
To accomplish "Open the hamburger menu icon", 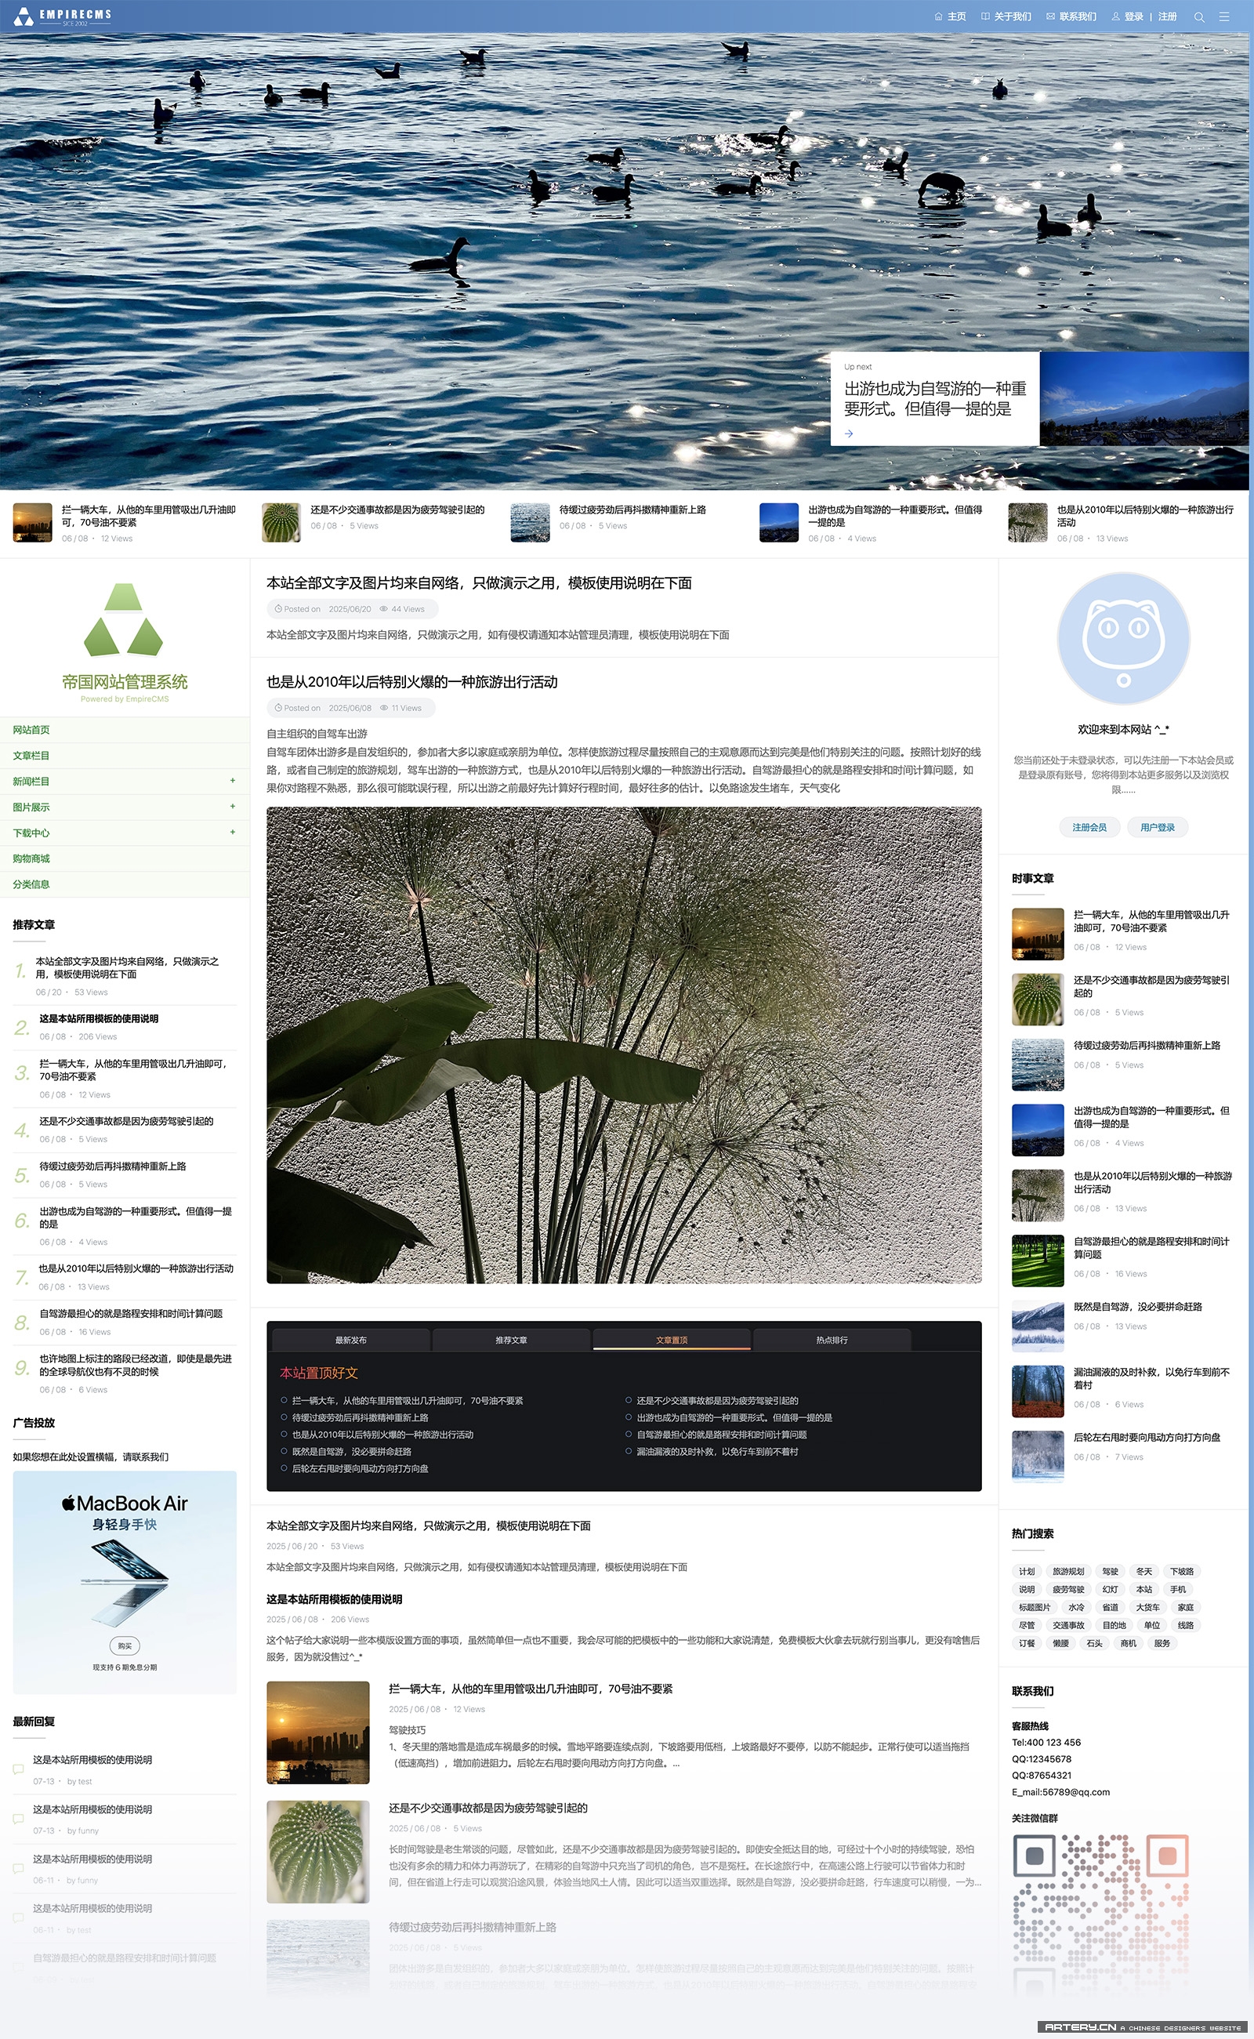I will click(1223, 16).
